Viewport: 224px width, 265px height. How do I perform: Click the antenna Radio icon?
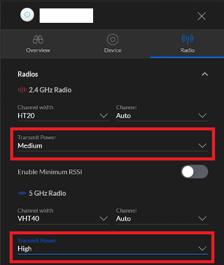point(187,39)
